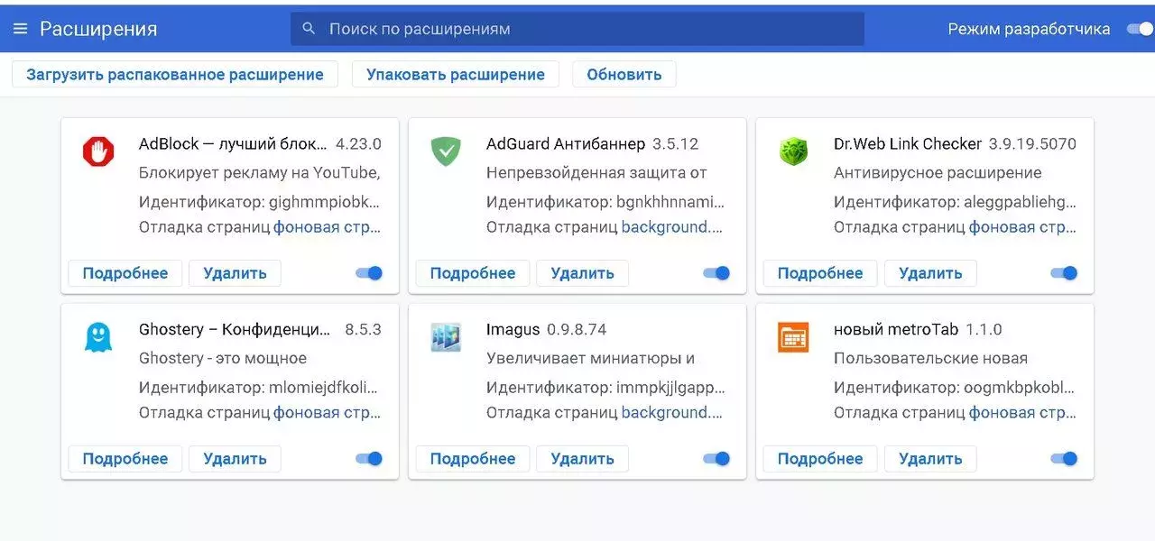The width and height of the screenshot is (1155, 541).
Task: Open AdGuard background page link
Action: pyautogui.click(x=672, y=227)
